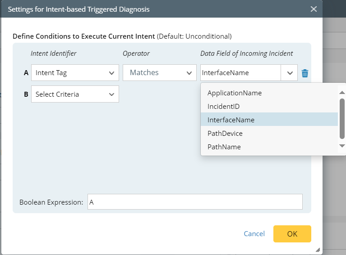
Task: Select the PathName option
Action: pos(224,147)
